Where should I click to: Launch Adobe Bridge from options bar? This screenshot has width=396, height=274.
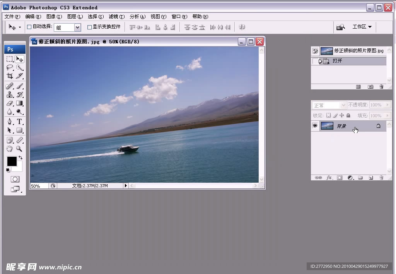340,27
